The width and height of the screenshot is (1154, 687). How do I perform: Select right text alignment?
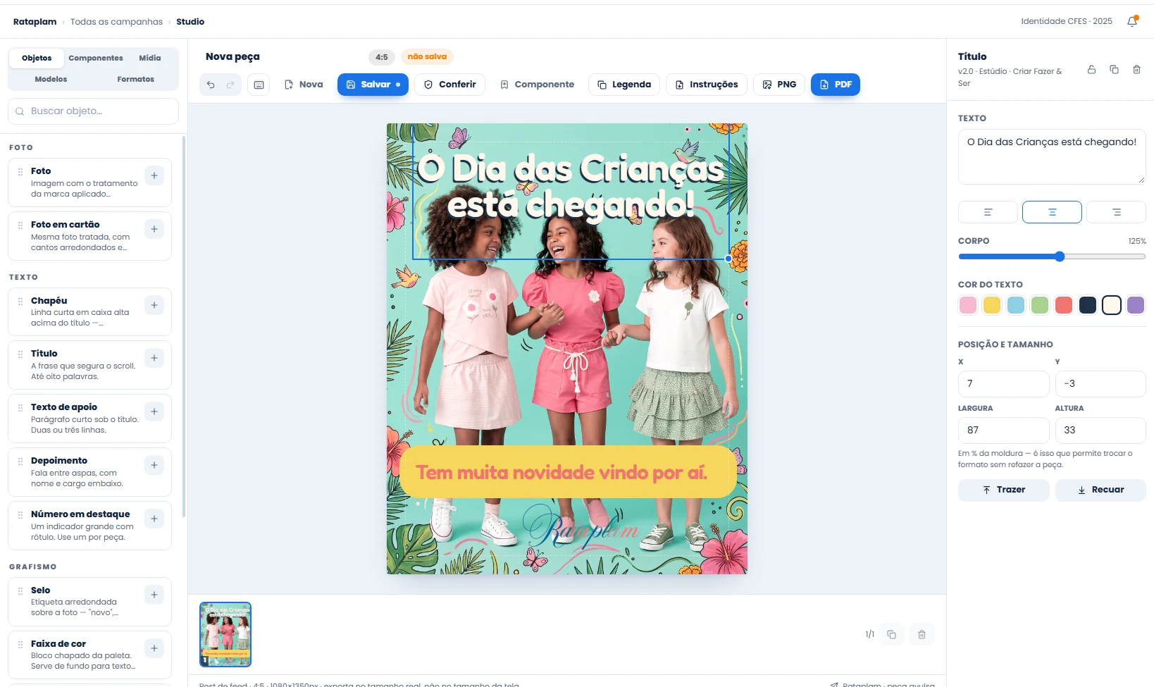pos(1116,212)
